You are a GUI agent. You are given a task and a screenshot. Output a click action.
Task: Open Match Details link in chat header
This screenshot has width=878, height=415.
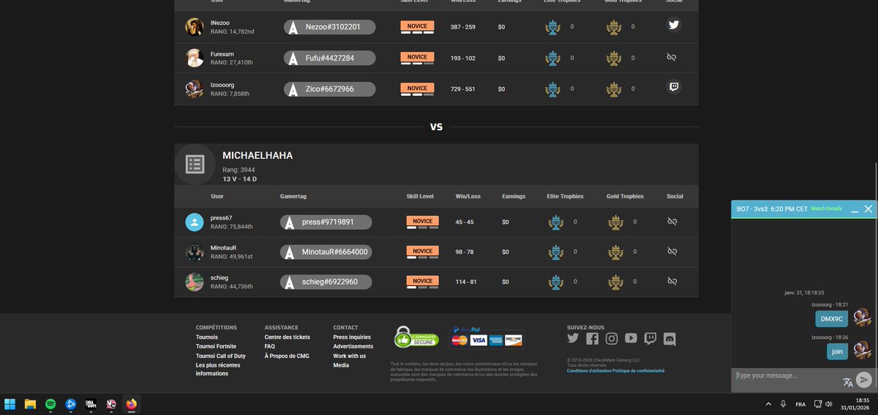[x=826, y=209]
